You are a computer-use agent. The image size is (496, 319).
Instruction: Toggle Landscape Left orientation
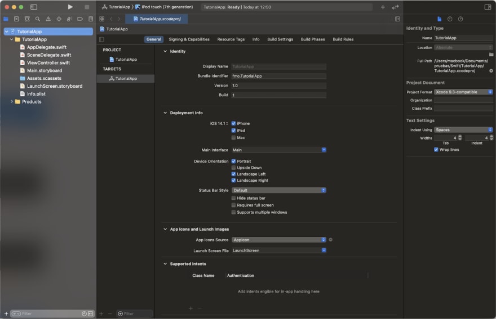[x=233, y=174]
